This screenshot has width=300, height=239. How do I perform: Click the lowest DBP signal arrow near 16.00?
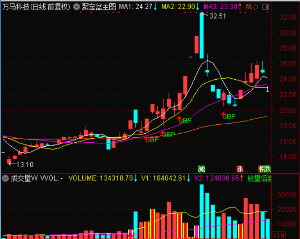pyautogui.click(x=146, y=139)
